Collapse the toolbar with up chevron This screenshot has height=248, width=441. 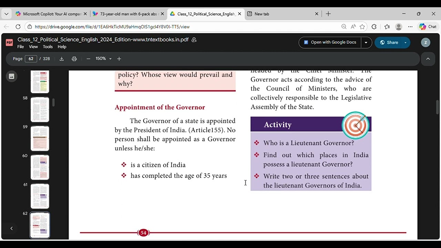428,59
